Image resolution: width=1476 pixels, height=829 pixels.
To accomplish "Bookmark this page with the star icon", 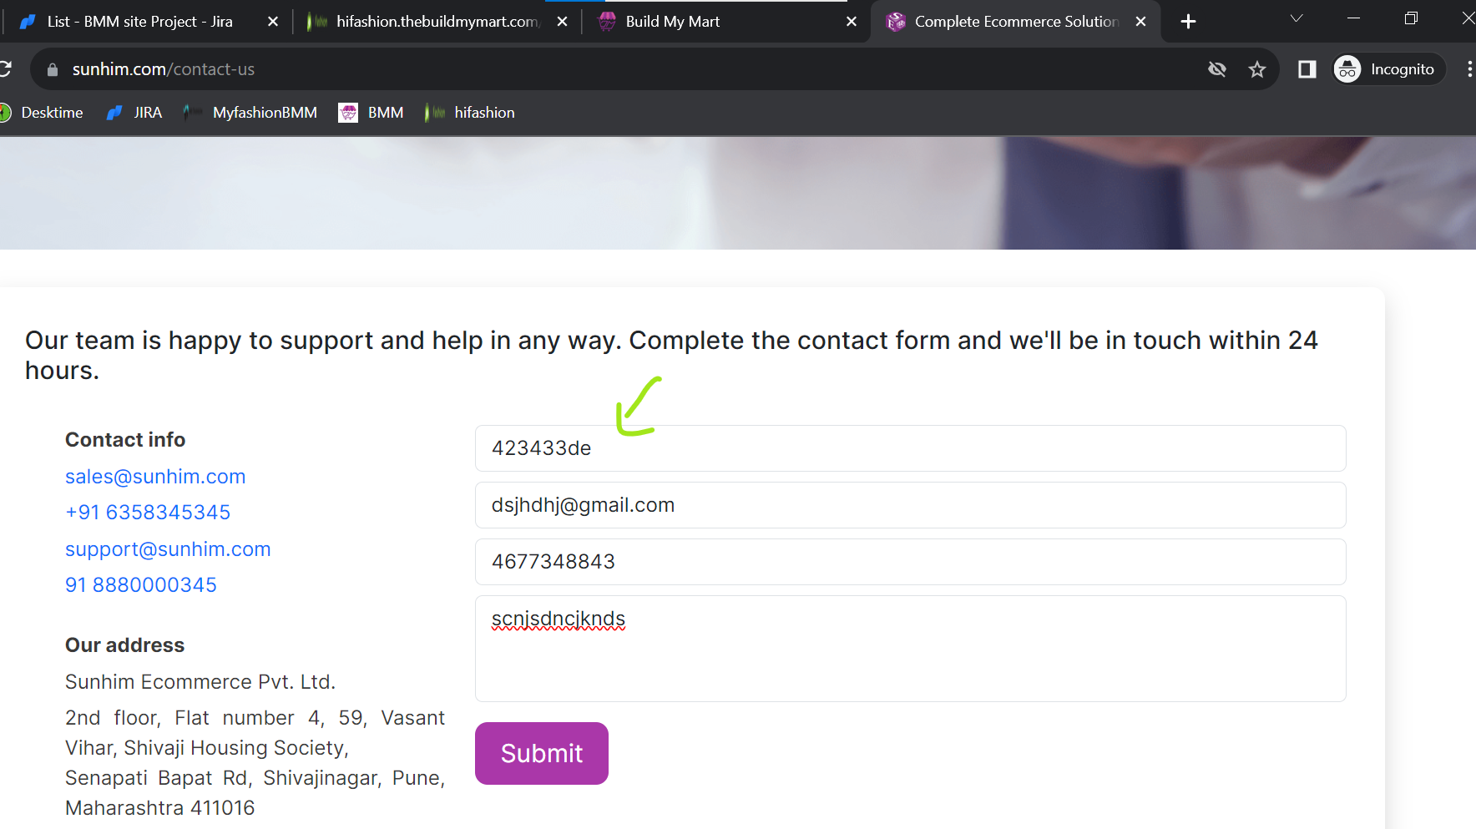I will [1257, 69].
